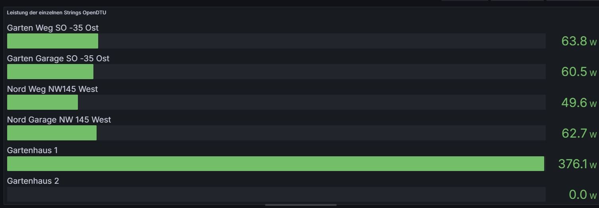The width and height of the screenshot is (599, 208).
Task: Select the "Nord Weg NW145 West" label
Action: coord(52,89)
